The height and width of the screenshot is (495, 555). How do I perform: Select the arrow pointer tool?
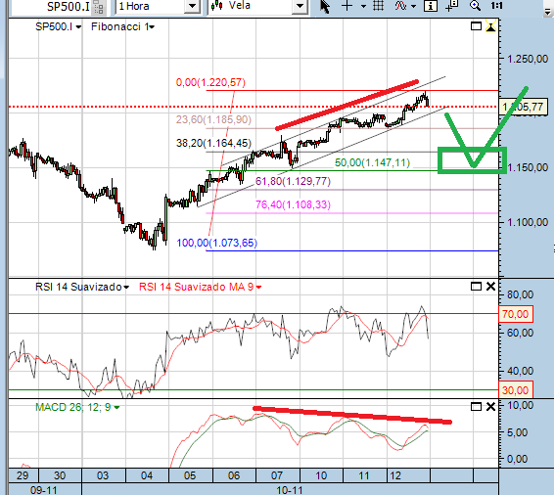[x=325, y=7]
